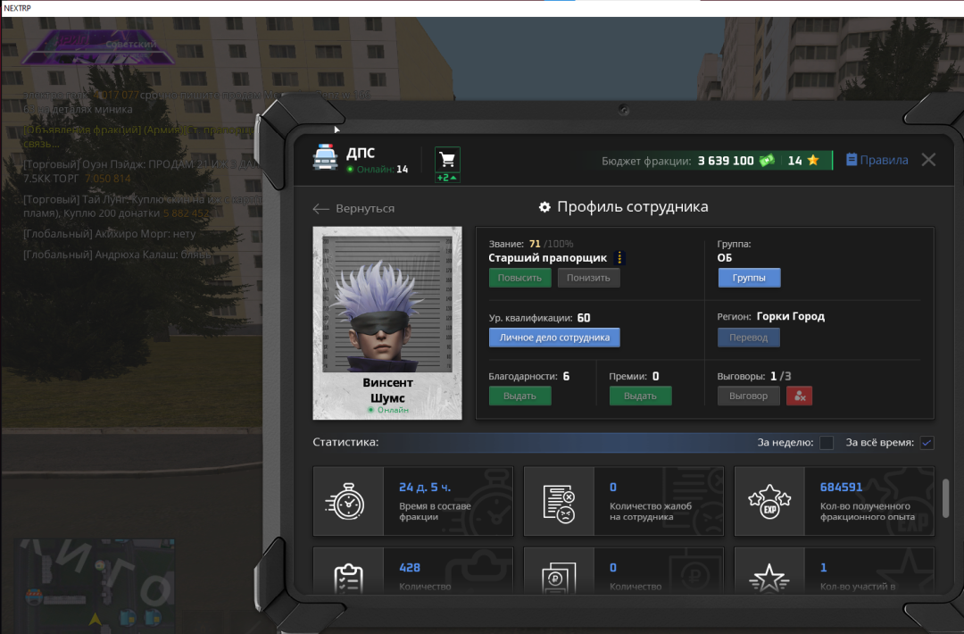Uncheck the За всё время checkbox
The image size is (964, 634).
(x=927, y=443)
